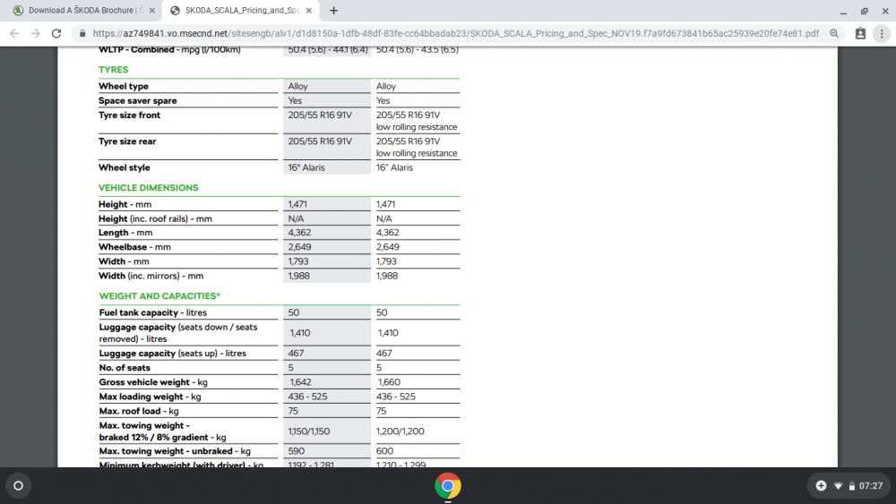
Task: Click the VEHICLE DIMENSIONS heading
Action: [148, 188]
